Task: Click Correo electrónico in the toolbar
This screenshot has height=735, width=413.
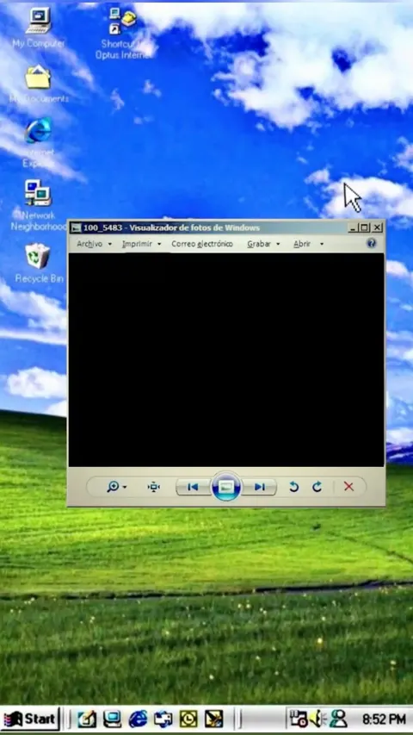Action: pyautogui.click(x=202, y=244)
